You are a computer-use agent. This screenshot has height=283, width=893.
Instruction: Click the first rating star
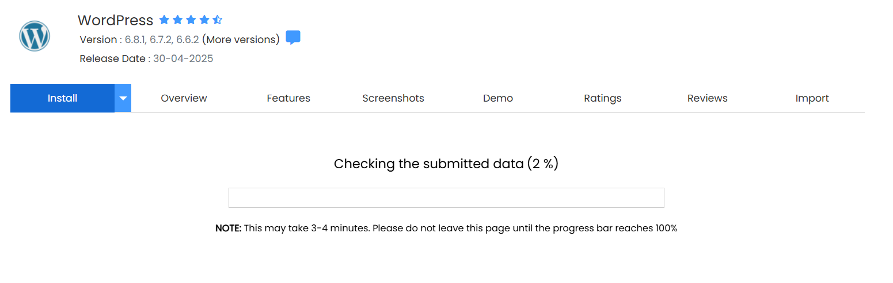[164, 20]
